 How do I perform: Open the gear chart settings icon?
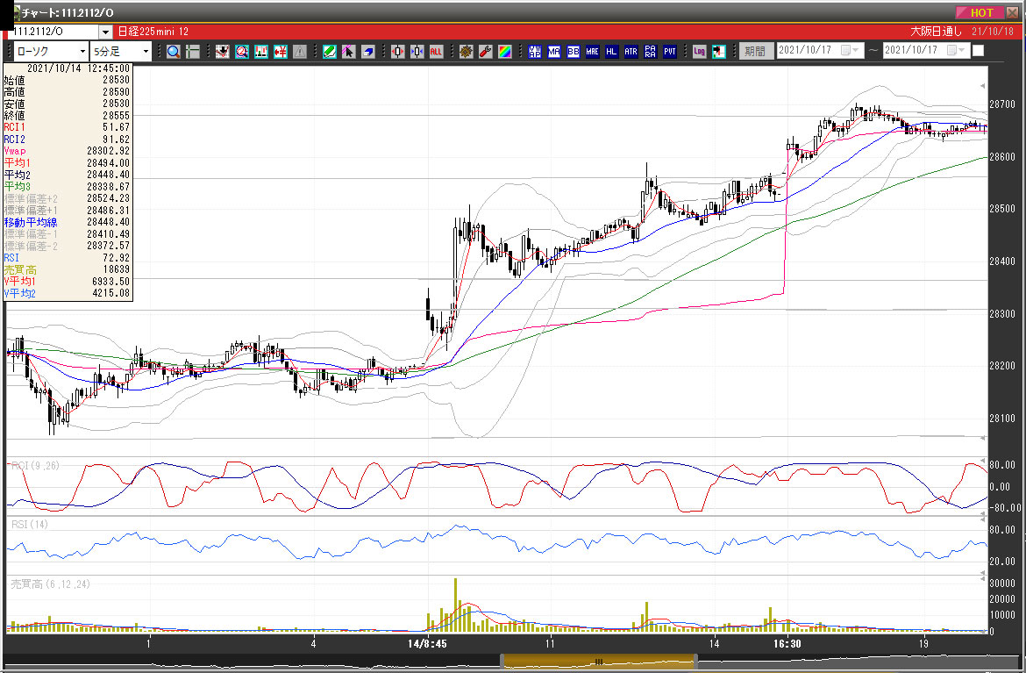click(x=466, y=51)
